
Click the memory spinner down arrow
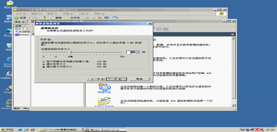138,53
